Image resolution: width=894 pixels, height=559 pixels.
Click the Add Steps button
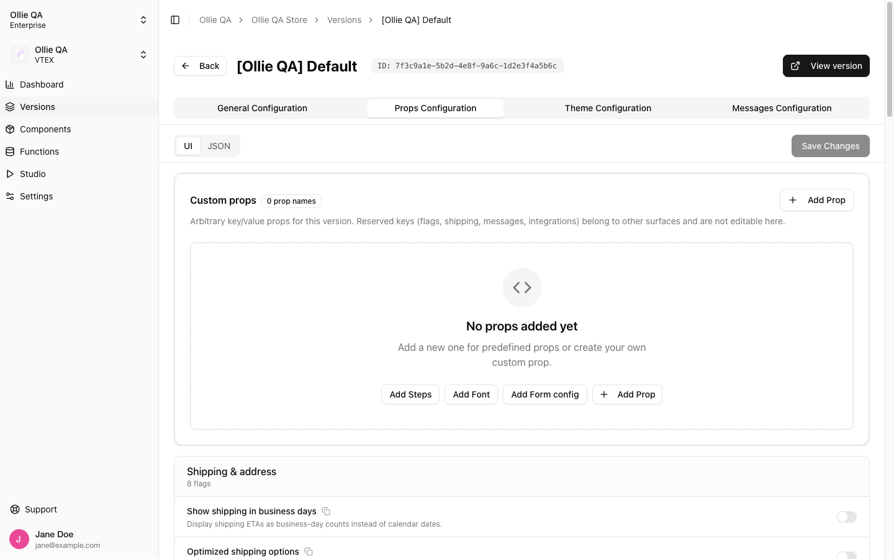410,394
